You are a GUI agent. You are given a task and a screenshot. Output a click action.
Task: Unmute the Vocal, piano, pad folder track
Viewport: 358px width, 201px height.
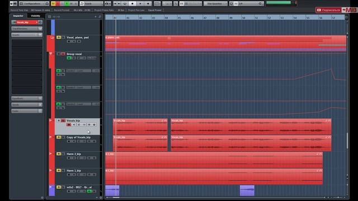coord(59,37)
